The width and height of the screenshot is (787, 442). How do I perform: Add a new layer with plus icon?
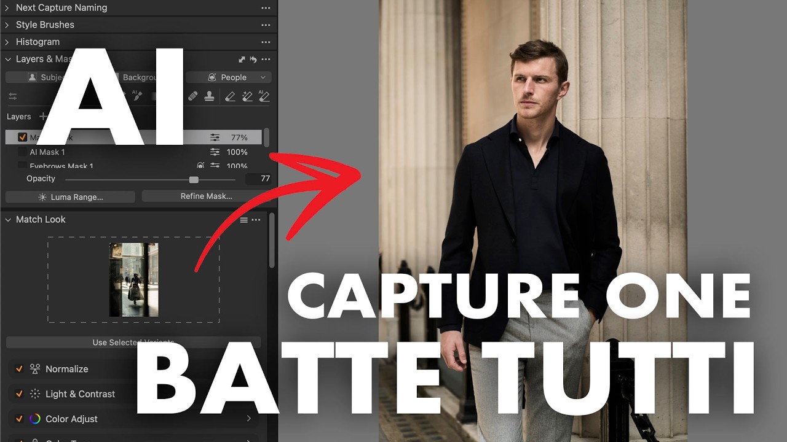[43, 117]
